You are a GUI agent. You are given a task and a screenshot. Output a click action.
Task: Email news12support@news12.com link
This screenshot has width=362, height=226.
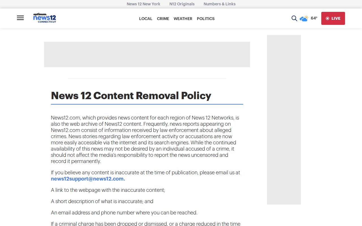coord(88,179)
